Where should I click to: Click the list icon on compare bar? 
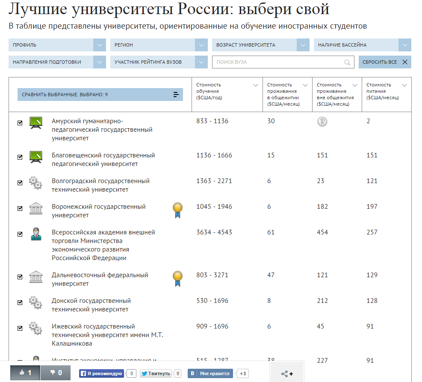coord(176,95)
